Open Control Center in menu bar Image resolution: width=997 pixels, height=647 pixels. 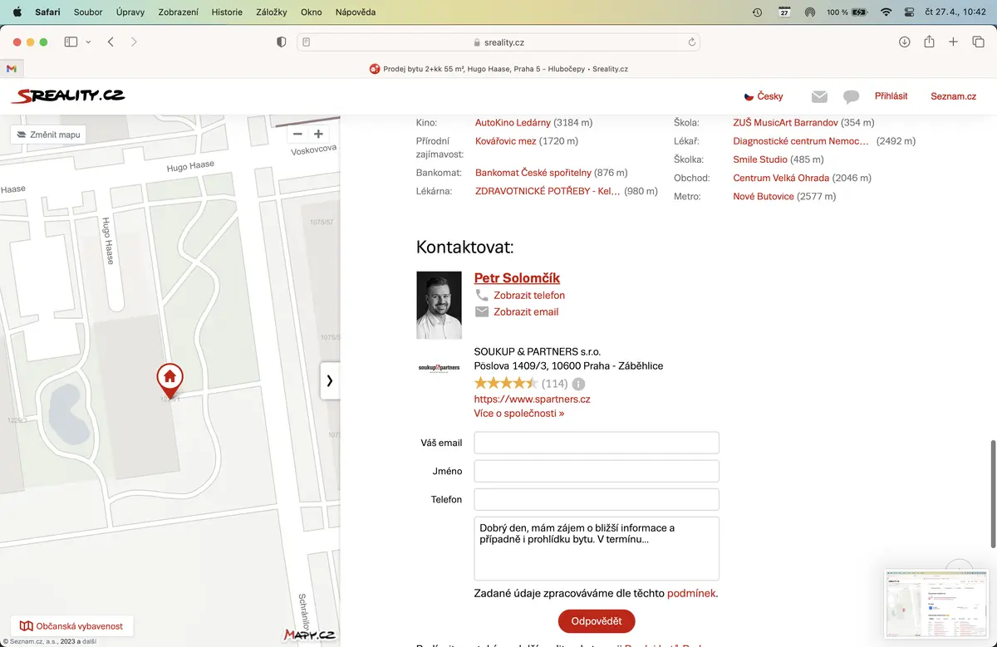coord(909,12)
